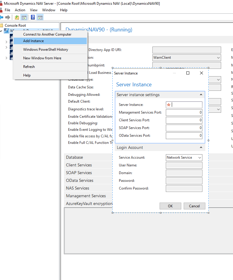
Task: Click the gray Forward arrow in toolbar
Action: click(x=8, y=17)
